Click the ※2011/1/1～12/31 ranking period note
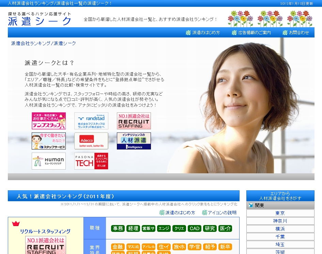This screenshot has width=322, height=254. (149, 204)
